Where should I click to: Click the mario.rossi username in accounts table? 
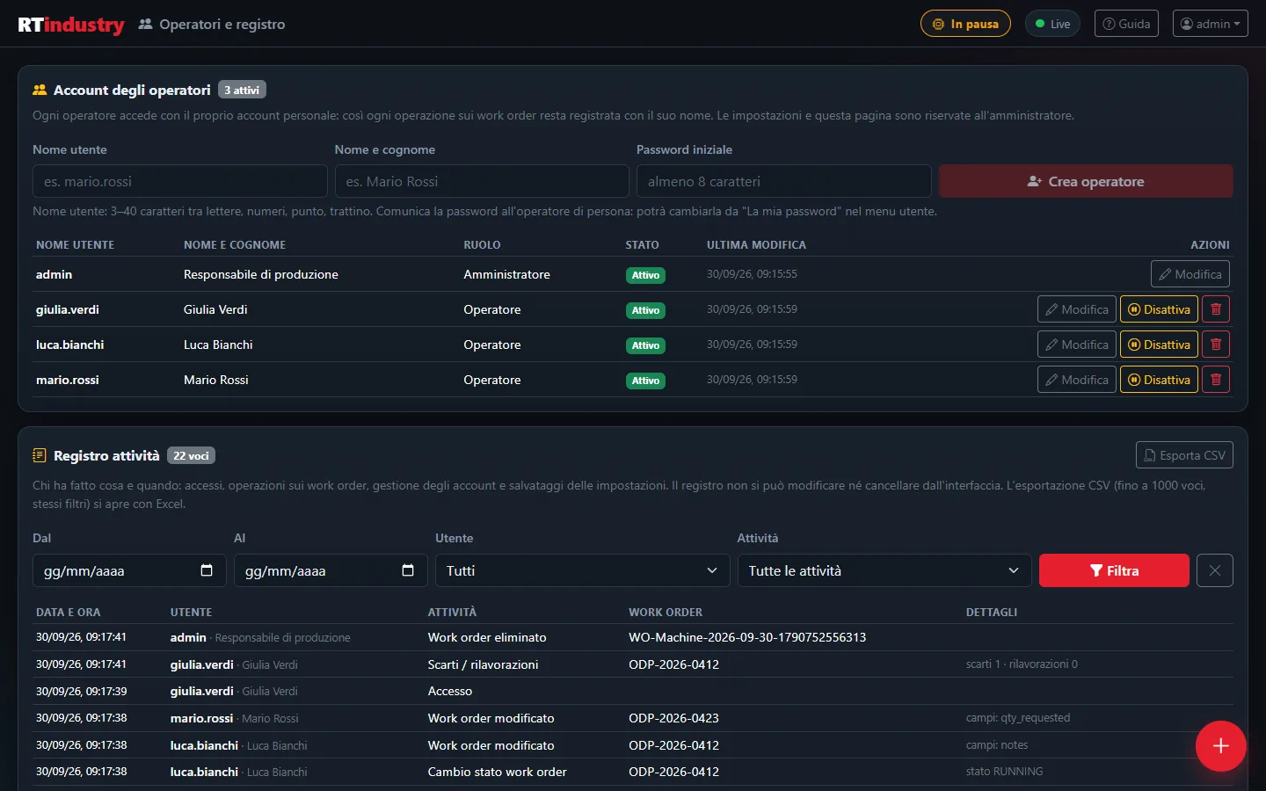click(x=67, y=380)
